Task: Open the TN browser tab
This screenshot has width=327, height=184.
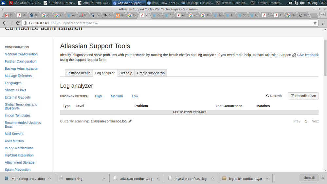Action: coord(108,15)
